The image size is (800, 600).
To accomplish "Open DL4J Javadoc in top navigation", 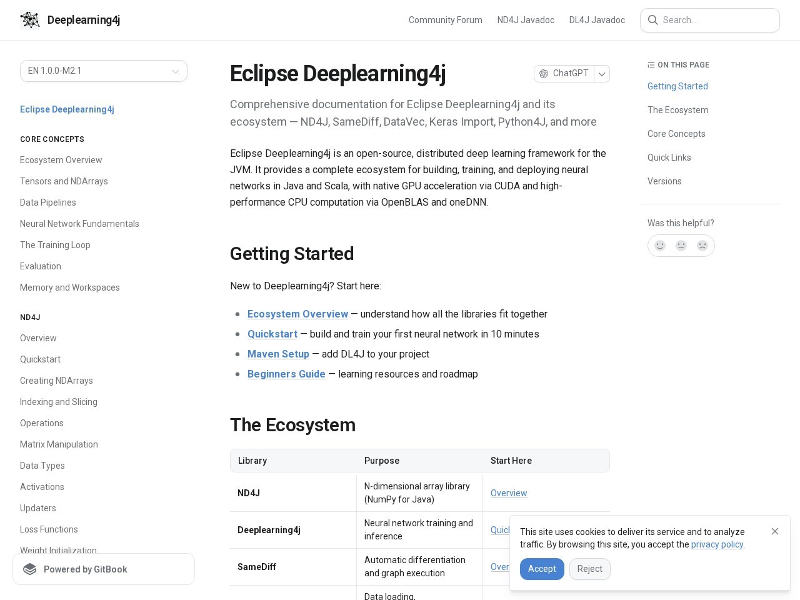I will pos(597,20).
